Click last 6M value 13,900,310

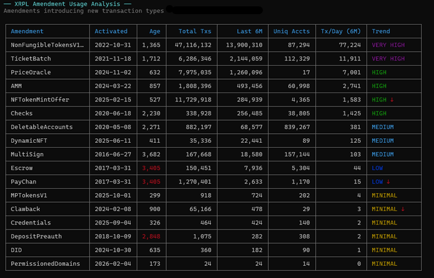coord(244,45)
